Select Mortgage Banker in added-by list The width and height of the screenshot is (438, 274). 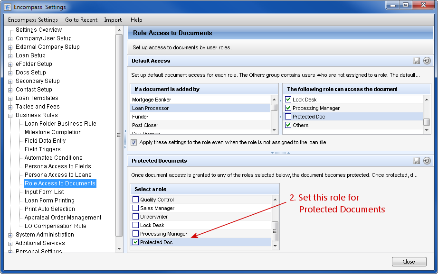point(200,100)
